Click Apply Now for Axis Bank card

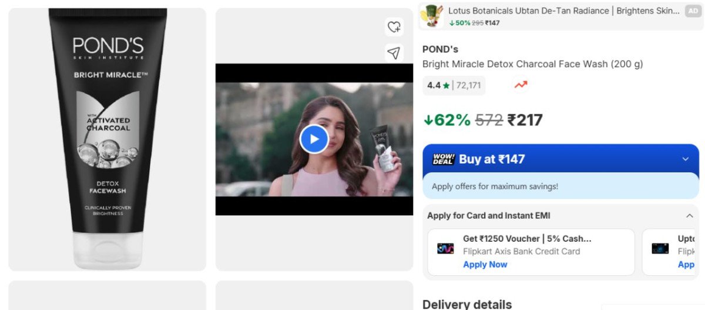485,265
